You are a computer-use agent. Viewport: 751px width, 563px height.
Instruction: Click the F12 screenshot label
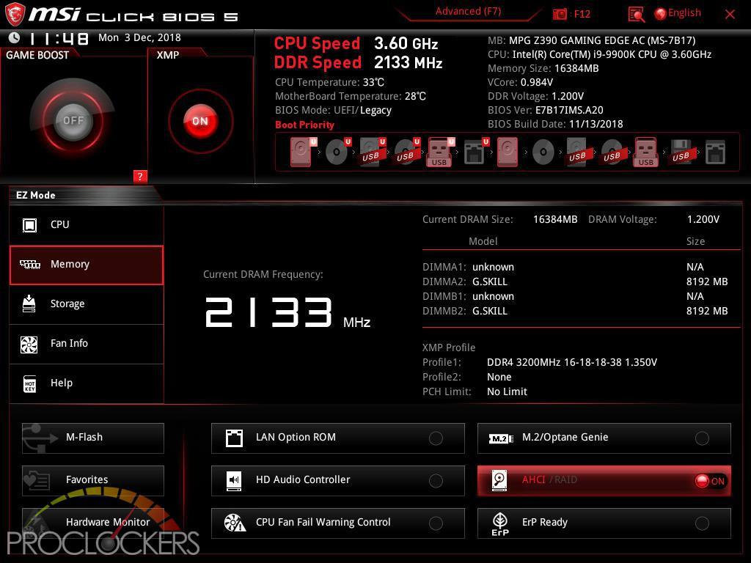582,14
